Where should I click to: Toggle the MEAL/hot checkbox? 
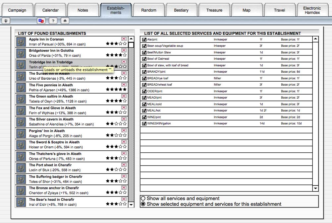click(144, 111)
